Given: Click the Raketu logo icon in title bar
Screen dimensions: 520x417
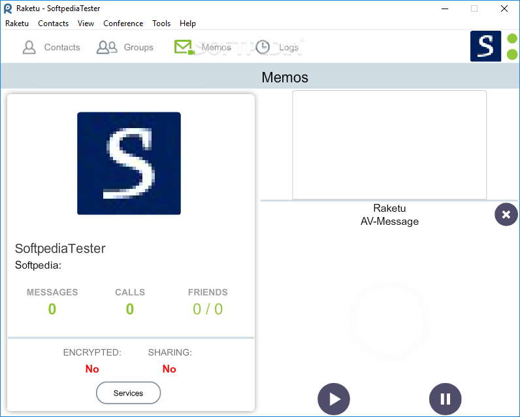Looking at the screenshot, I should (x=8, y=8).
